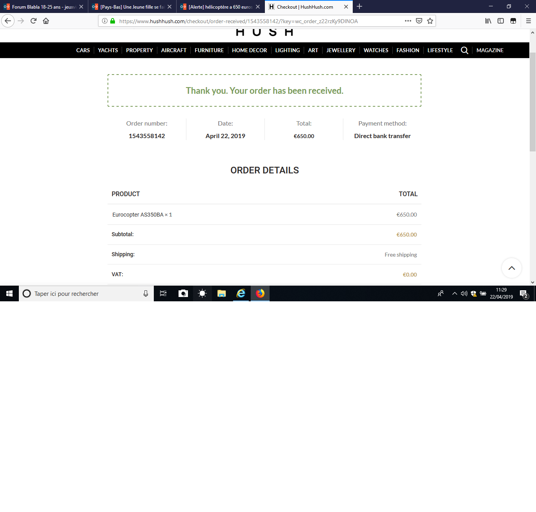Open the Furniture category
Viewport: 536px width, 512px height.
tap(209, 50)
